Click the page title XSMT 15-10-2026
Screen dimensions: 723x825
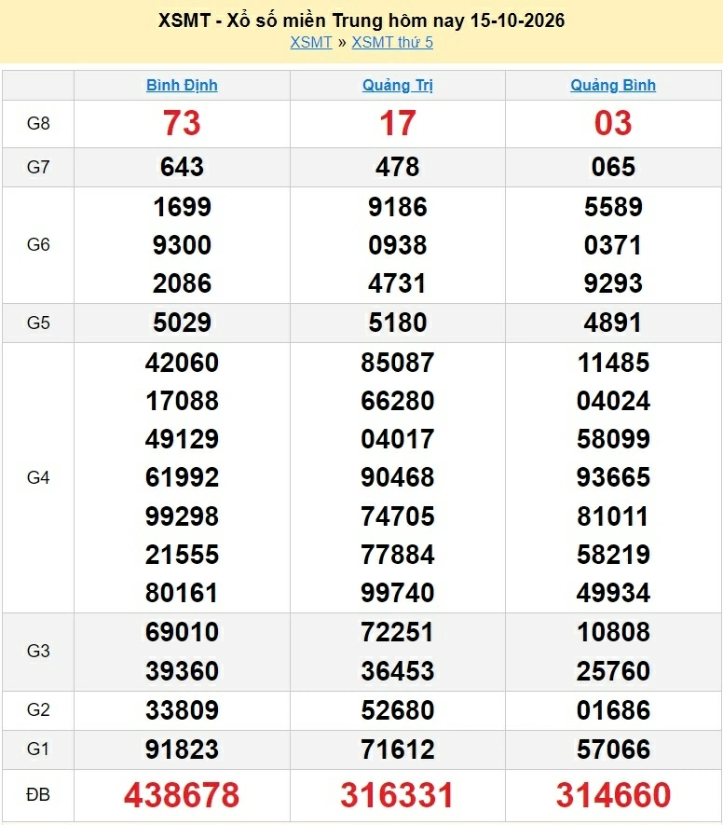tap(361, 21)
